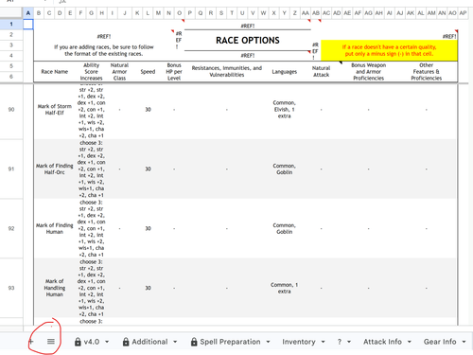
Task: Select Speed 30 in Mark of Storm row
Action: (148, 110)
